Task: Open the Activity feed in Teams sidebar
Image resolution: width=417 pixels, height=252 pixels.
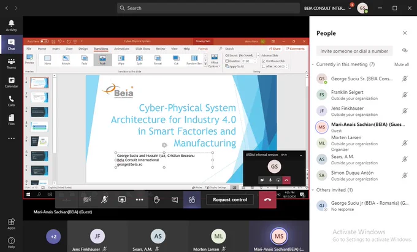Action: pos(11,26)
